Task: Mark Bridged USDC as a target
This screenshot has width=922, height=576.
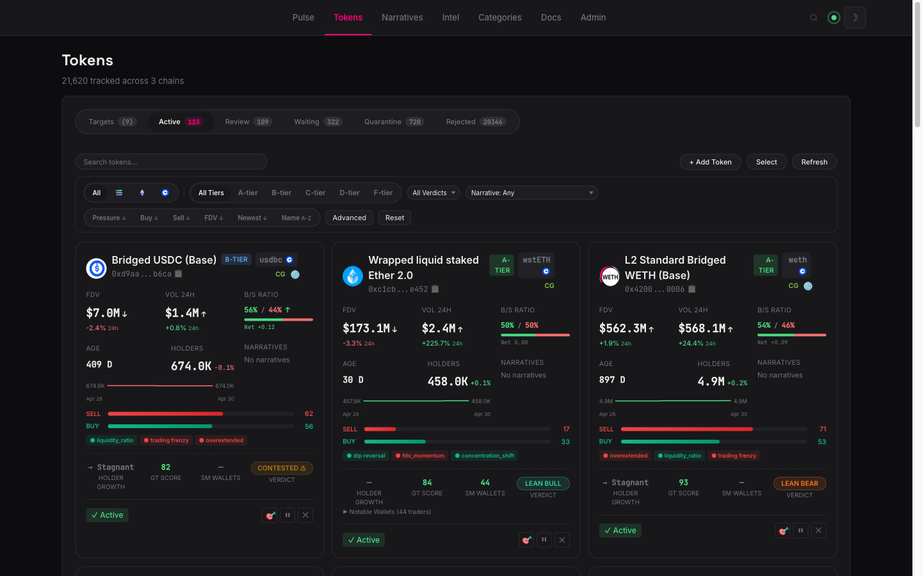Action: coord(270,515)
